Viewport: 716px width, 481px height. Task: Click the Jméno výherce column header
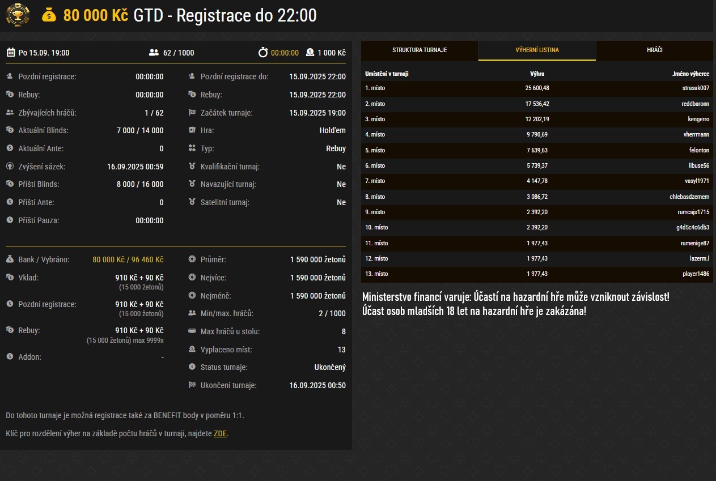coord(690,74)
